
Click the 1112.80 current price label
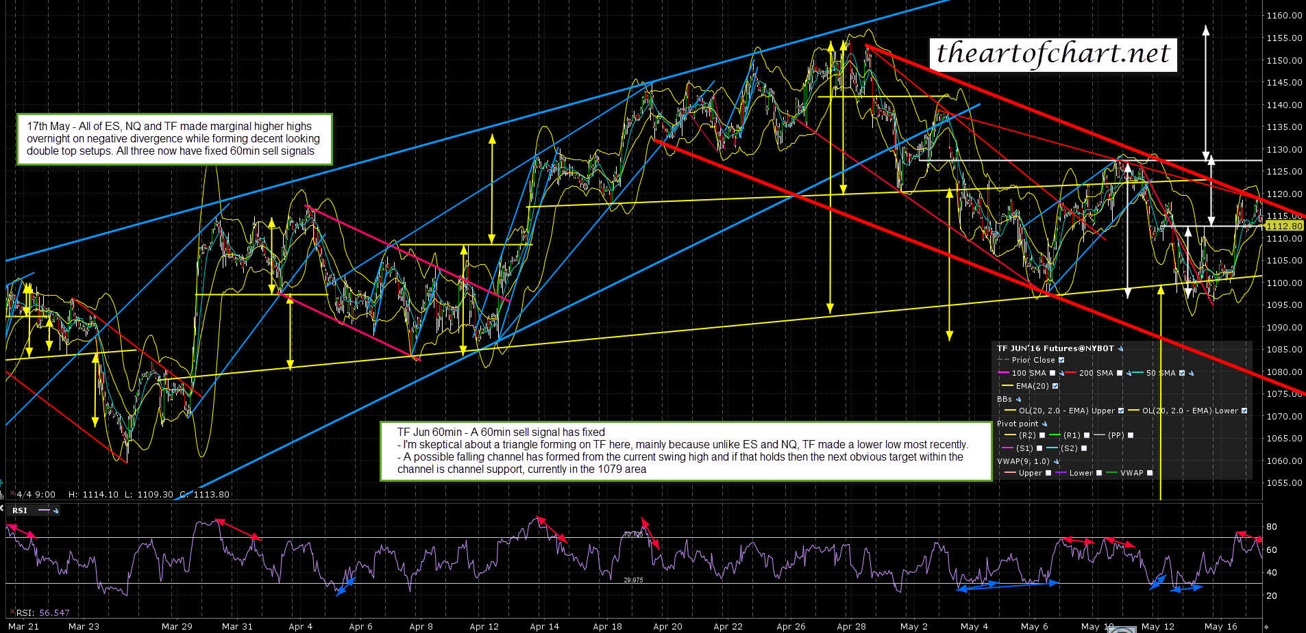[x=1283, y=226]
